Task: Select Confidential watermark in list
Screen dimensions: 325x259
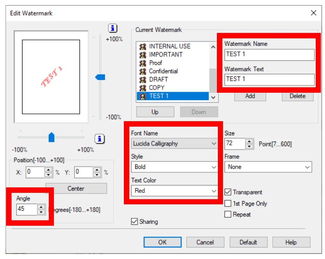Action: pyautogui.click(x=173, y=71)
